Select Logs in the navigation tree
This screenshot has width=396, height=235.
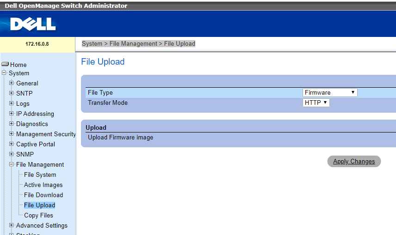click(23, 103)
